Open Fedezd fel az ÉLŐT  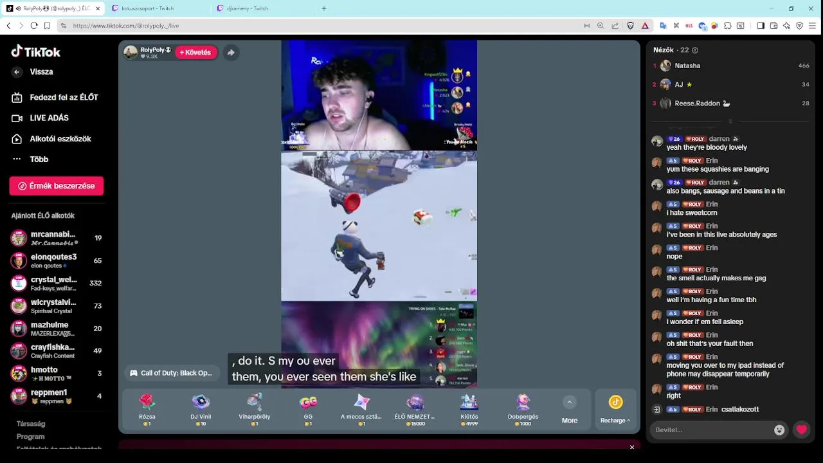(55, 97)
